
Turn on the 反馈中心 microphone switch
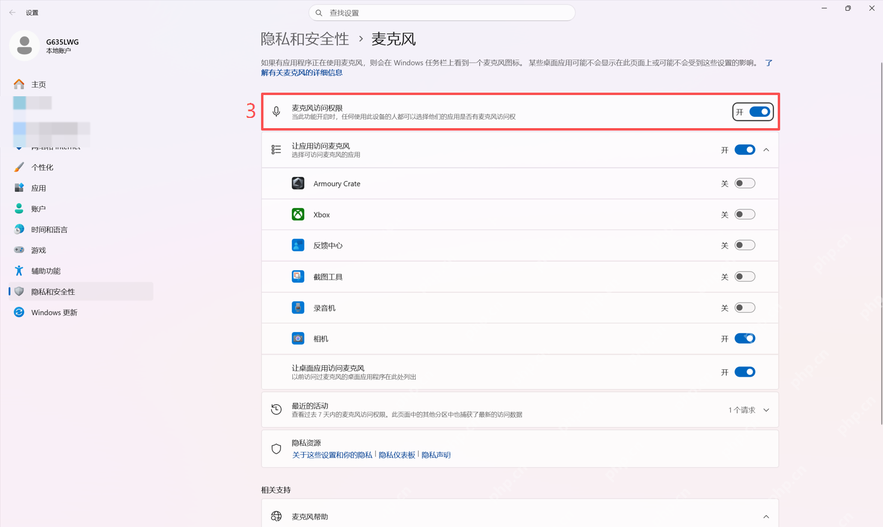[745, 245]
